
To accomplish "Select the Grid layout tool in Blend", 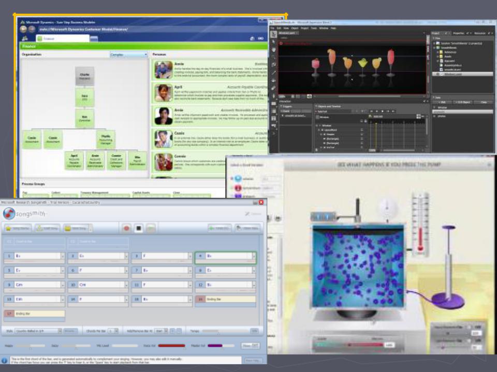I will click(x=273, y=111).
